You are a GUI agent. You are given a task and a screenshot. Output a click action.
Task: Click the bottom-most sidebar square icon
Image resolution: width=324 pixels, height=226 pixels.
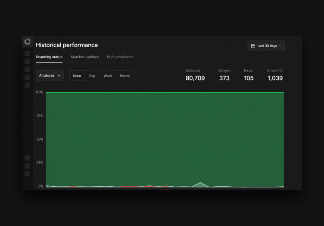(x=27, y=174)
